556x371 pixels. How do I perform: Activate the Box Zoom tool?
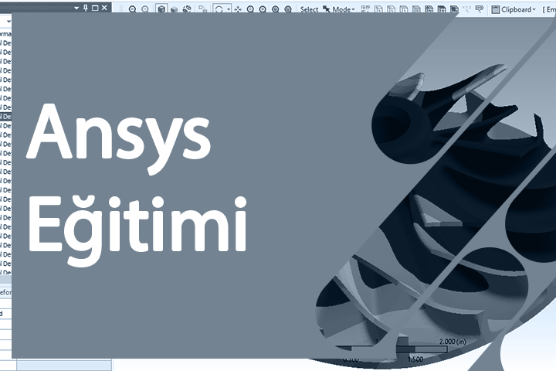tap(263, 9)
